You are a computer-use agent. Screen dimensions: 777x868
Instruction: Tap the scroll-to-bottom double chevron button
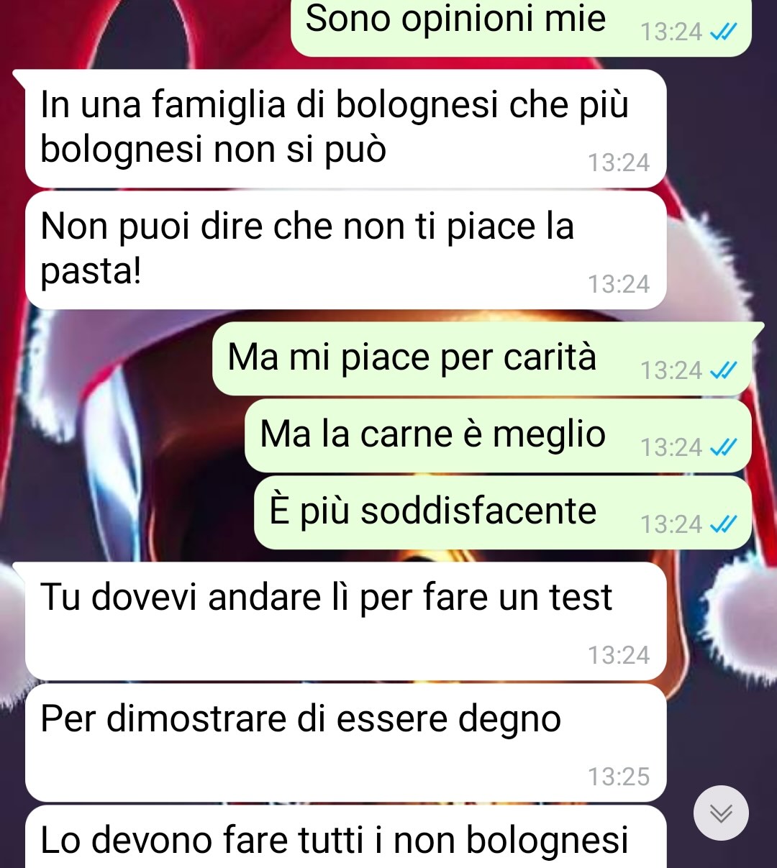[x=721, y=813]
